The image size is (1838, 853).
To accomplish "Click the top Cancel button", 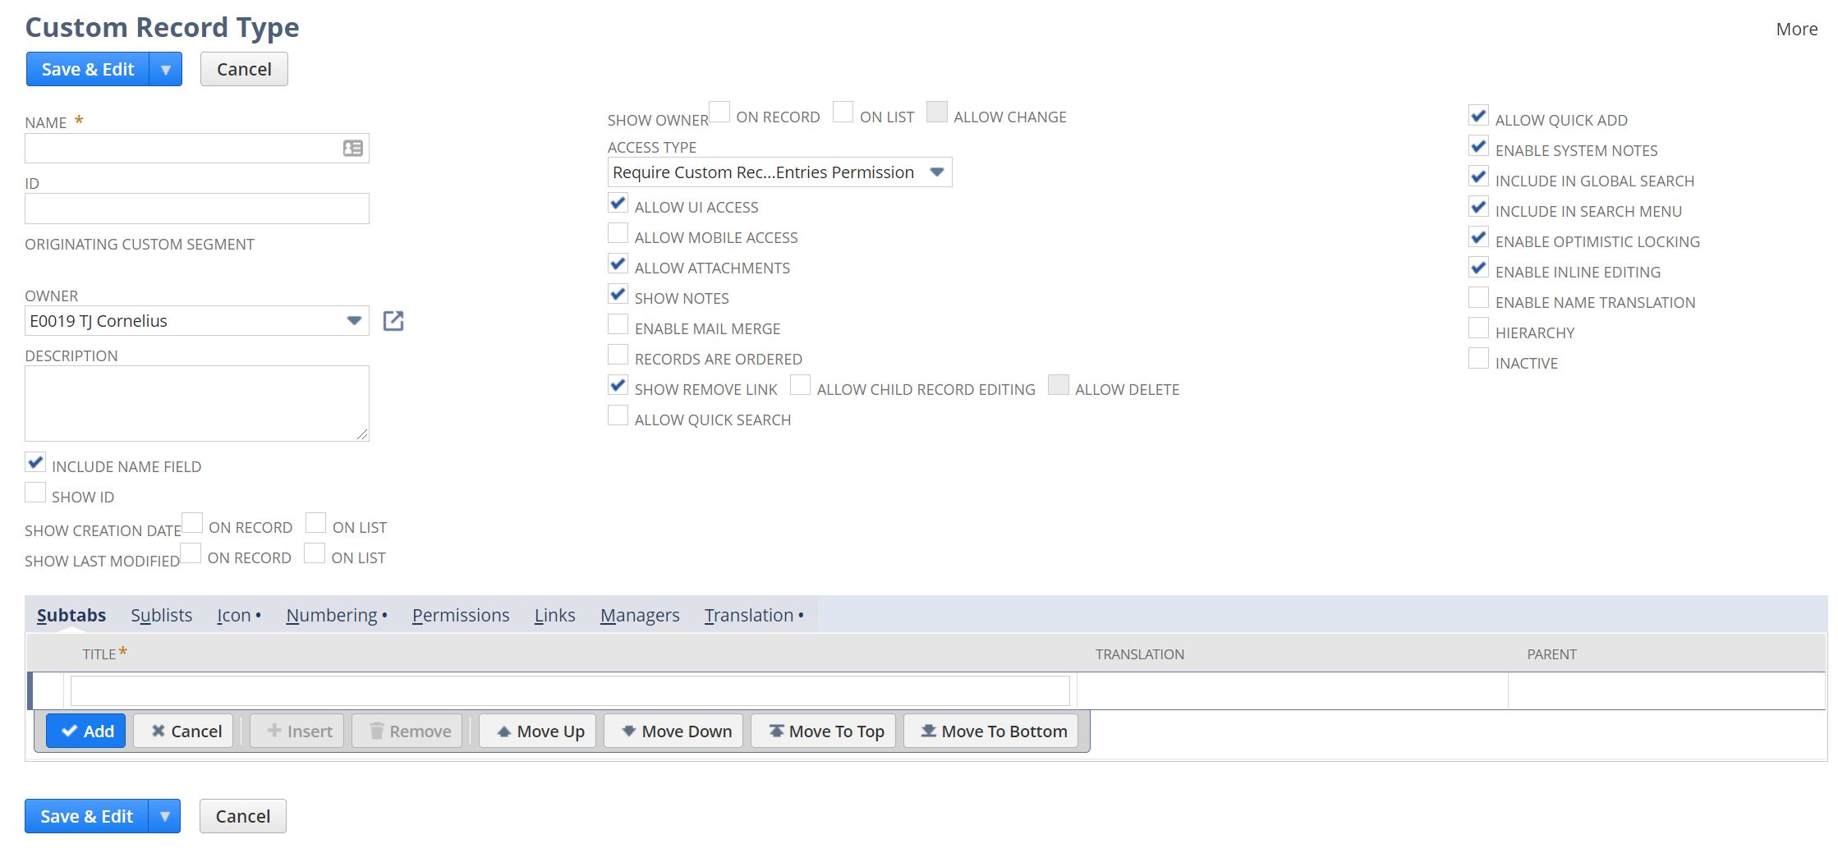I will (x=244, y=69).
